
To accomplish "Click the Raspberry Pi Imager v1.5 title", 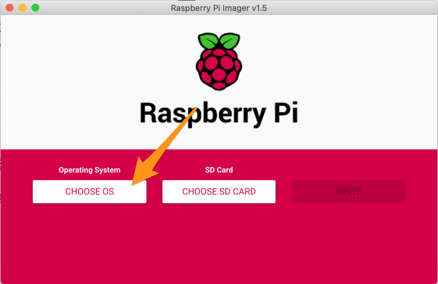I will coord(219,8).
